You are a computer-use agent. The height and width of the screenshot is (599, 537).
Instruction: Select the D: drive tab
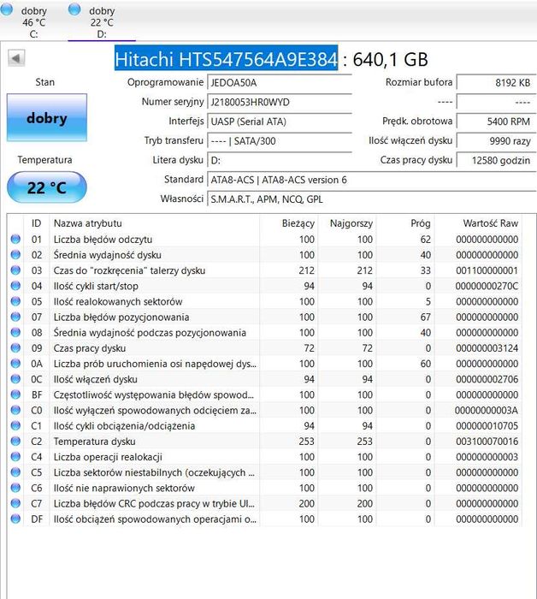click(102, 21)
